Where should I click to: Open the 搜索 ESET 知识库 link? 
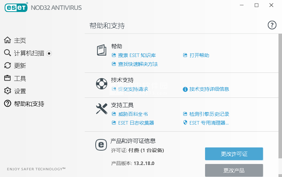pyautogui.click(x=137, y=55)
